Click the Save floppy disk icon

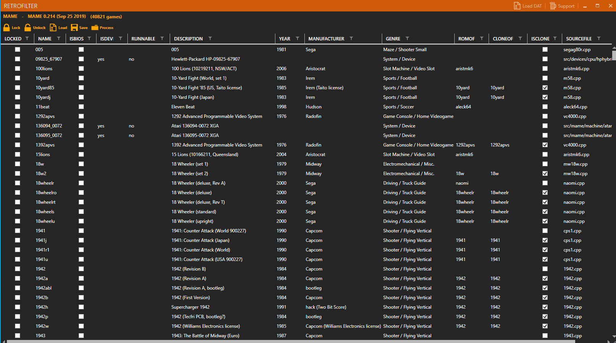tap(74, 27)
